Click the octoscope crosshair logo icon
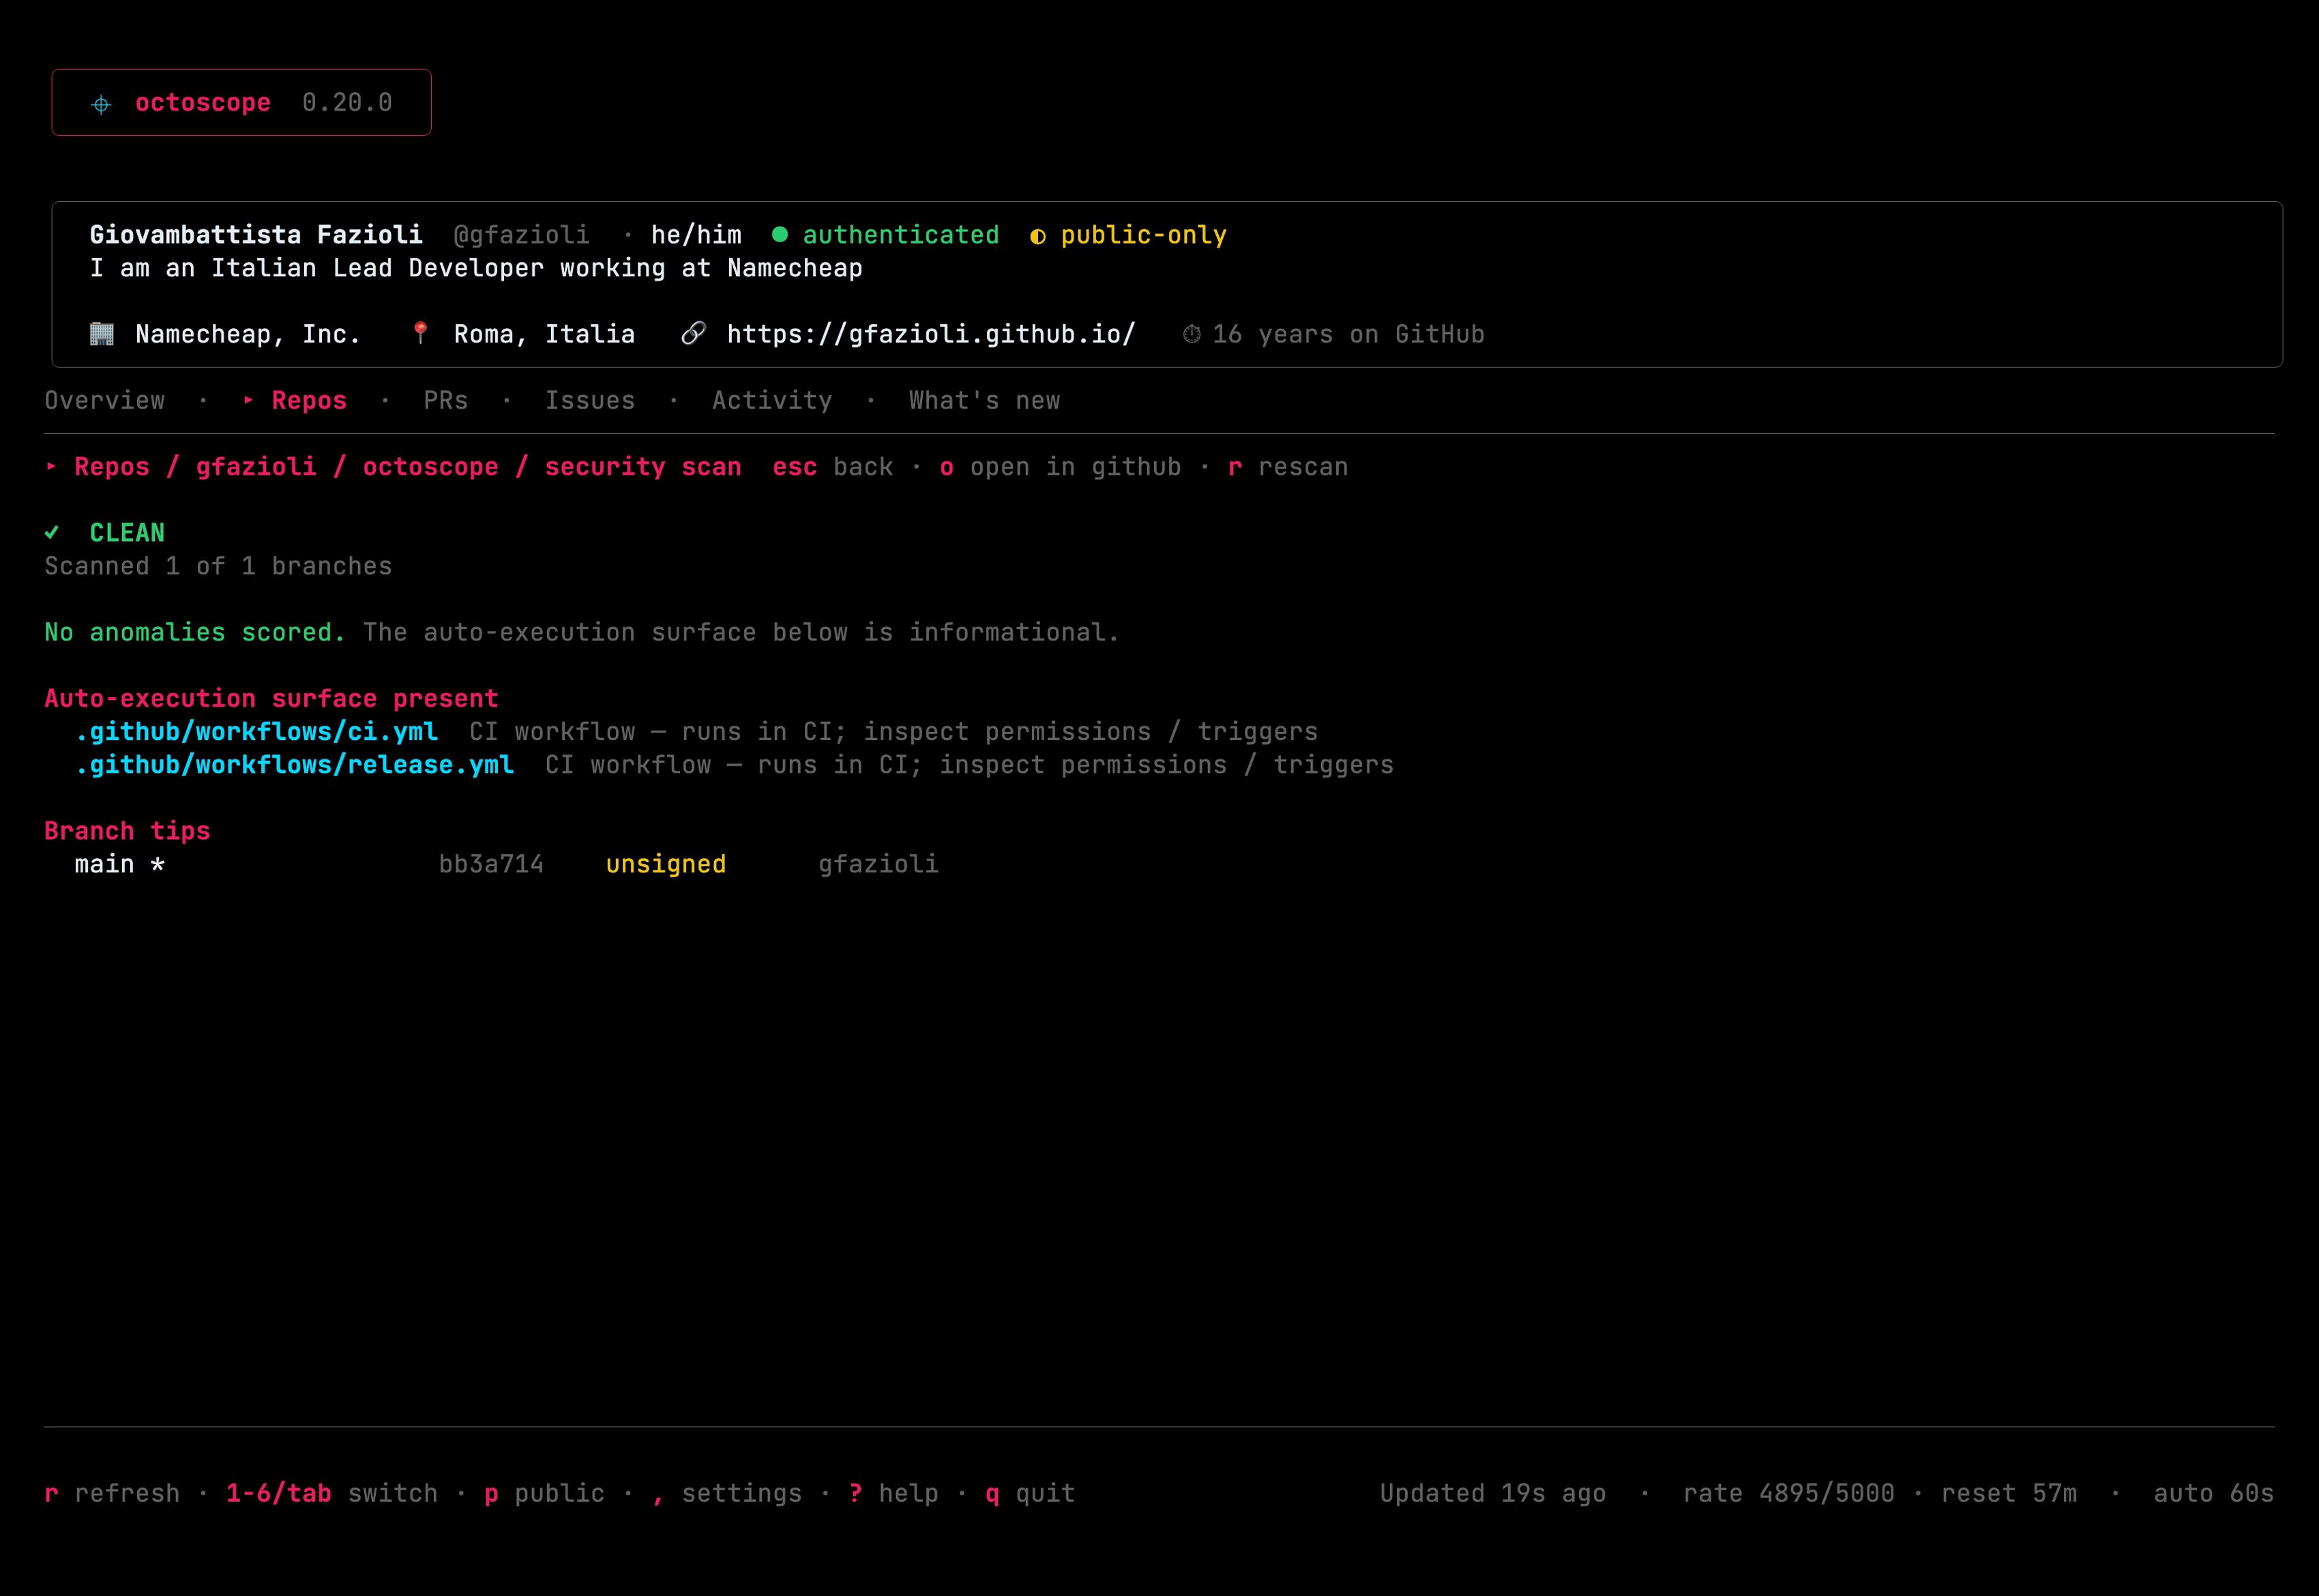 [101, 104]
